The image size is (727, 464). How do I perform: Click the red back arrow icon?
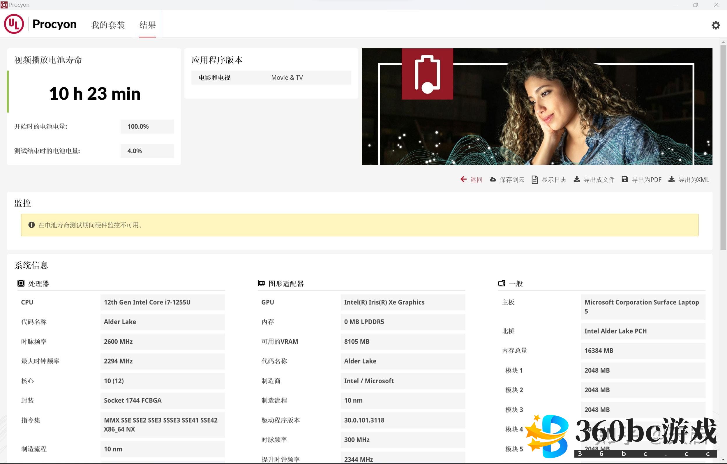click(x=463, y=179)
